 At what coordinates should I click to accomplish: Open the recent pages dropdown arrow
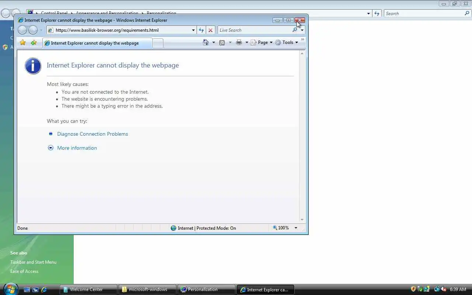pyautogui.click(x=41, y=30)
